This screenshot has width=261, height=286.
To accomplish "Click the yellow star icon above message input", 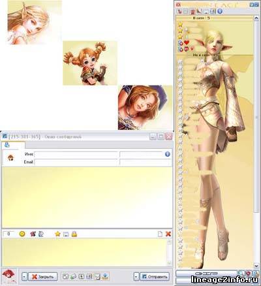I will tap(57, 234).
